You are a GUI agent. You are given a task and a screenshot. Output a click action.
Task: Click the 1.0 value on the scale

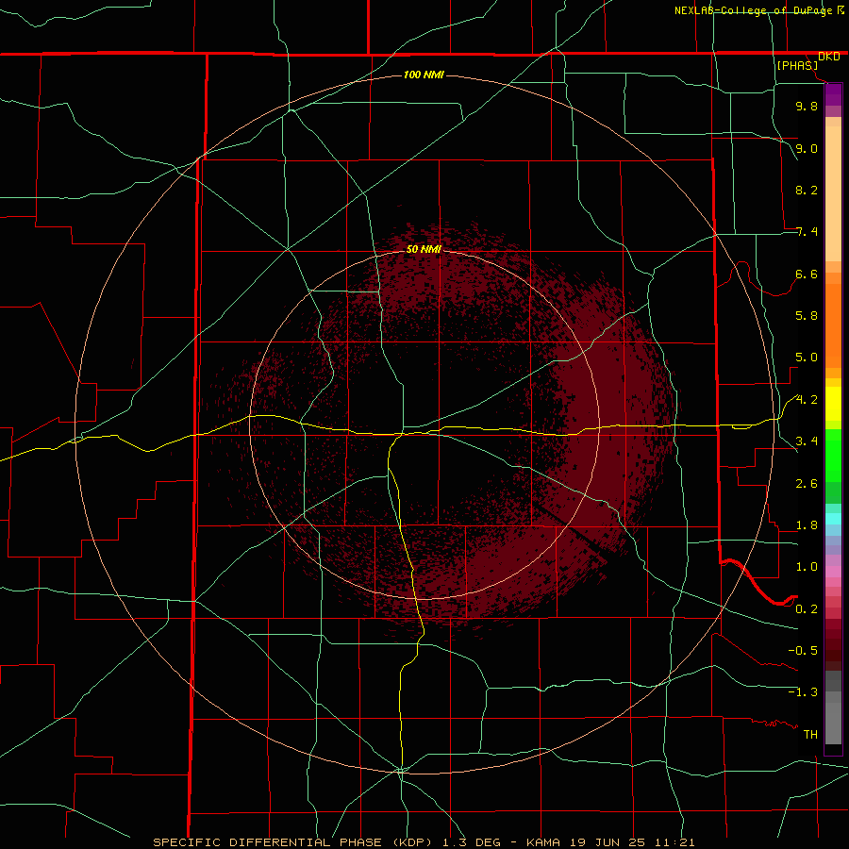coord(807,567)
